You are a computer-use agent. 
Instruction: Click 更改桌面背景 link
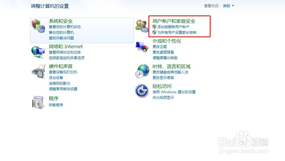pos(163,52)
